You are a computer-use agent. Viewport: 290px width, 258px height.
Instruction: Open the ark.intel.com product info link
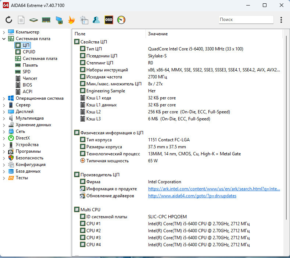(214, 189)
